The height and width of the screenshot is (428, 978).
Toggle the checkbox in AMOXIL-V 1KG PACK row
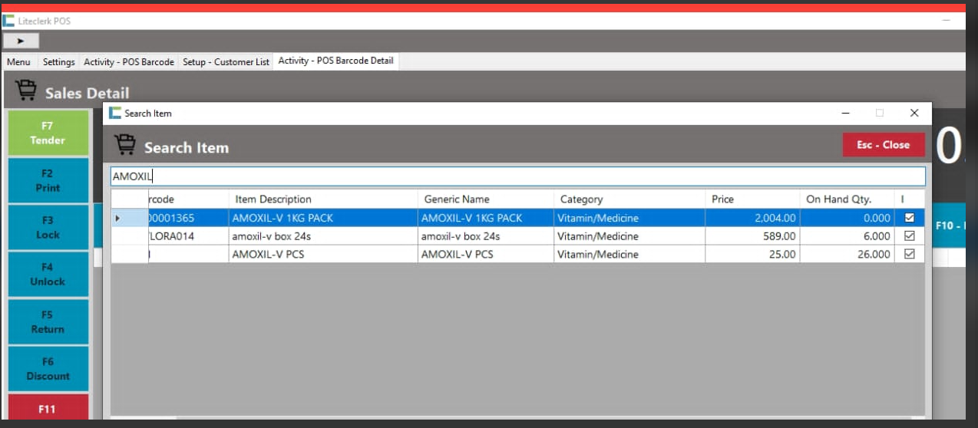point(910,218)
